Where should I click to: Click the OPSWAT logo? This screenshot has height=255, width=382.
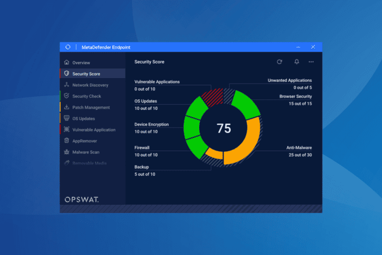pos(82,200)
